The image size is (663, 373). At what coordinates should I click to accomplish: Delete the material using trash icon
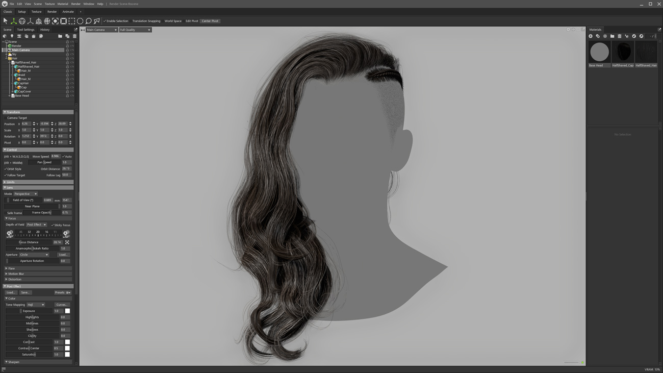tap(620, 36)
